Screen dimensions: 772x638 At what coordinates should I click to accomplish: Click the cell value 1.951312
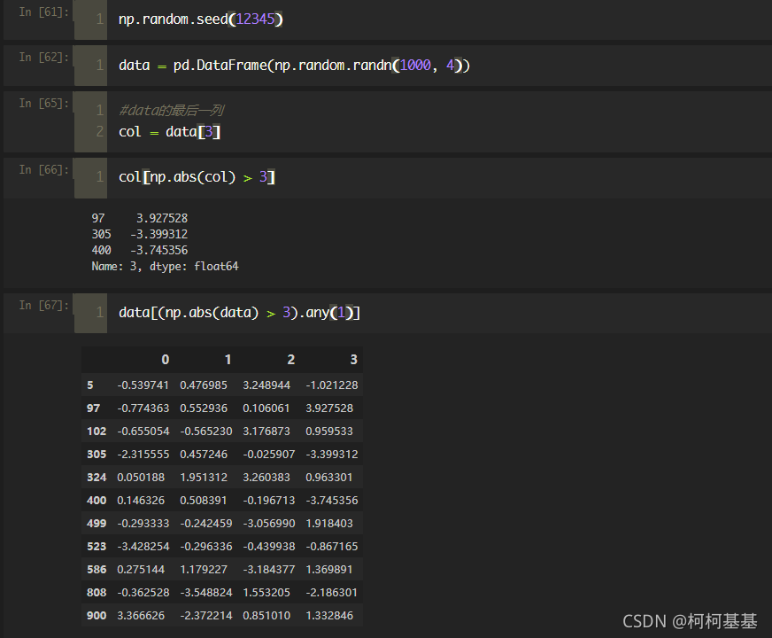pyautogui.click(x=204, y=478)
